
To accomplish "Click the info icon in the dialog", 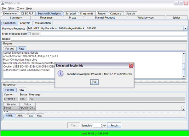I will (61, 74).
